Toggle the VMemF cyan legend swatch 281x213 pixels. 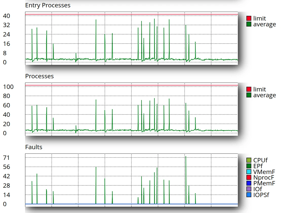tap(249, 172)
